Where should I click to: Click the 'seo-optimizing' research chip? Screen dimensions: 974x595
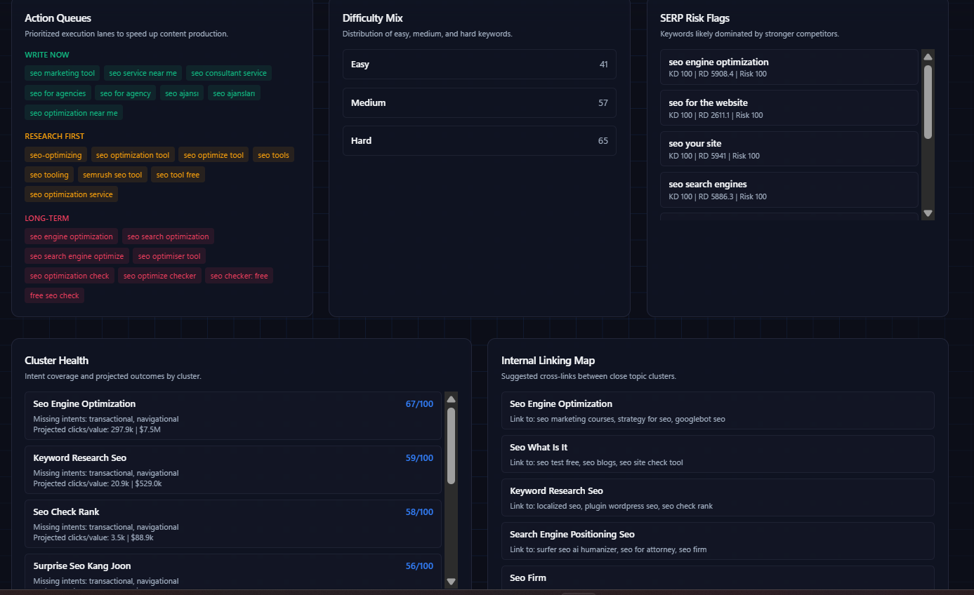[x=55, y=155]
